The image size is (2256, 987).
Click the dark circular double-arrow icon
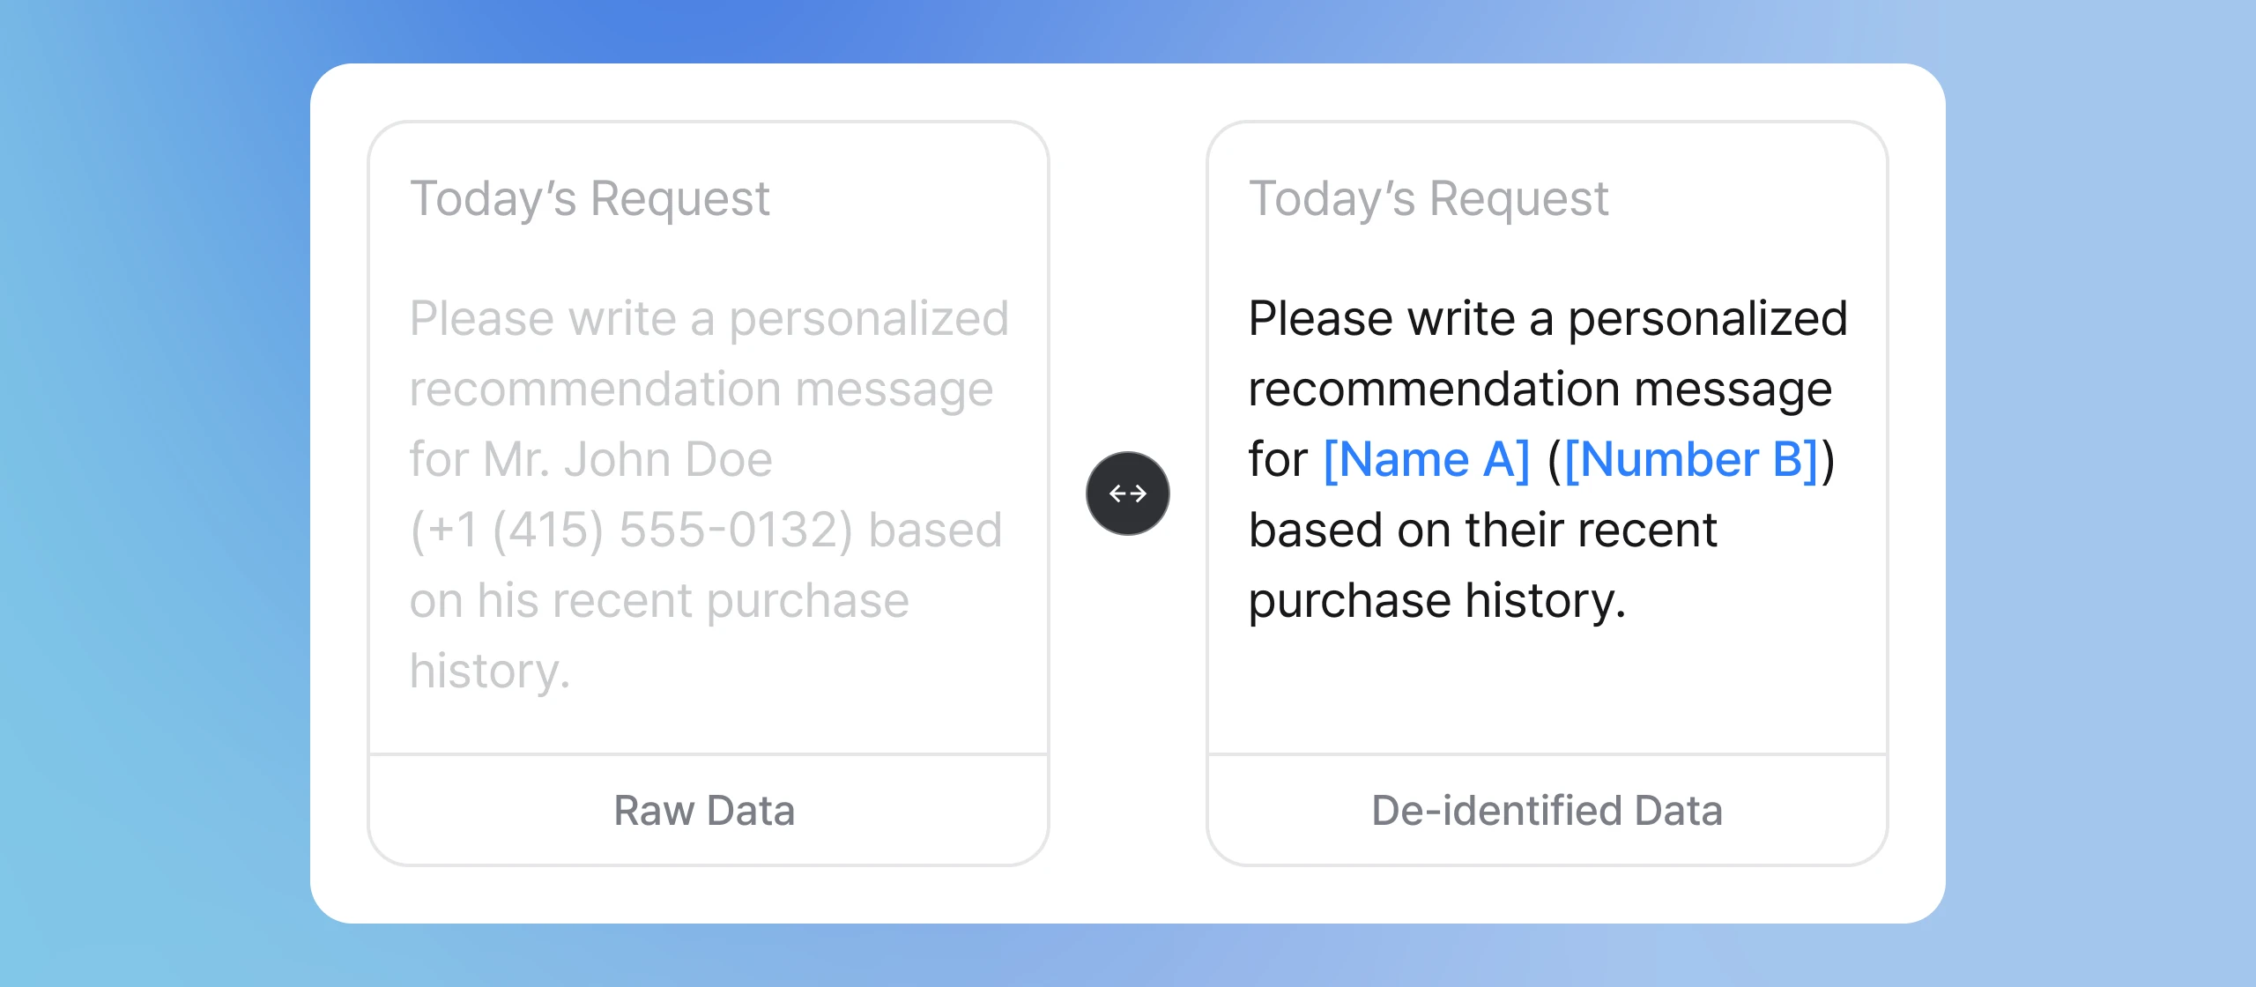point(1127,493)
